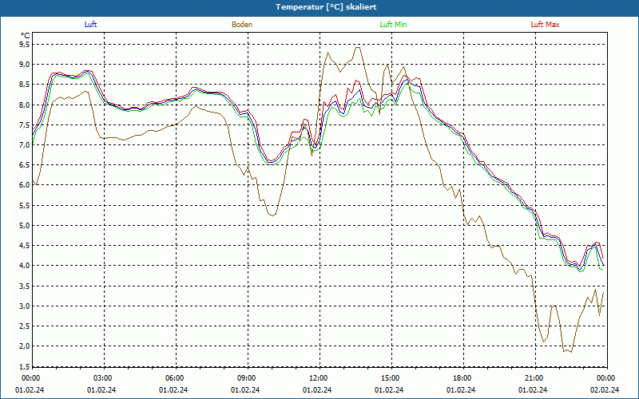Click the 6,0 y-axis value
639x399 pixels.
24,185
